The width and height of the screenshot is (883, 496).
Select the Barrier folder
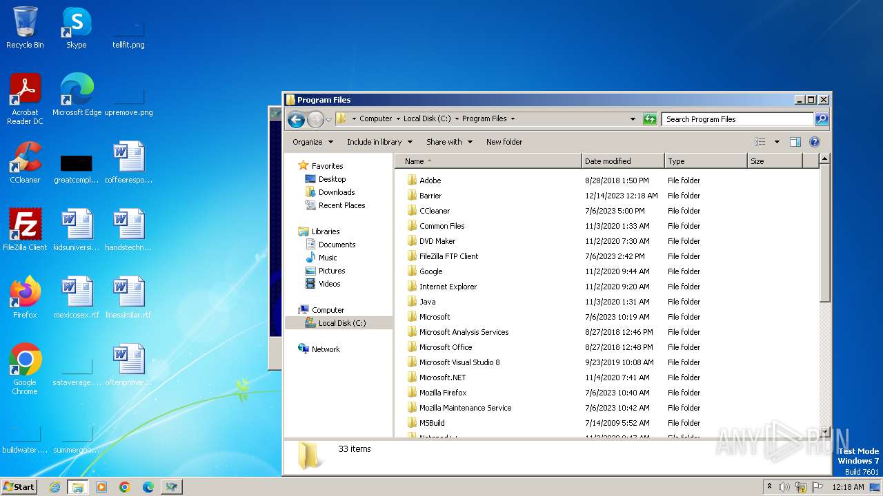(430, 196)
